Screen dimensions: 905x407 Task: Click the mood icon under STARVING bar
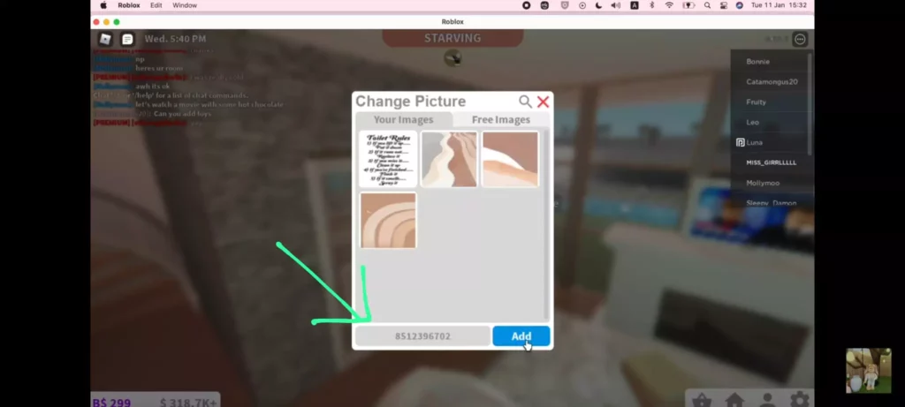pyautogui.click(x=452, y=58)
